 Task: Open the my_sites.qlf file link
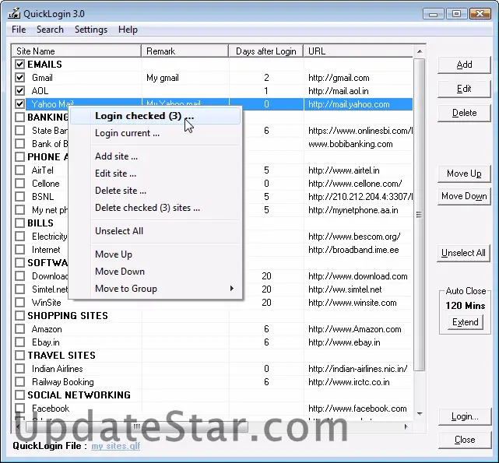[x=116, y=446]
